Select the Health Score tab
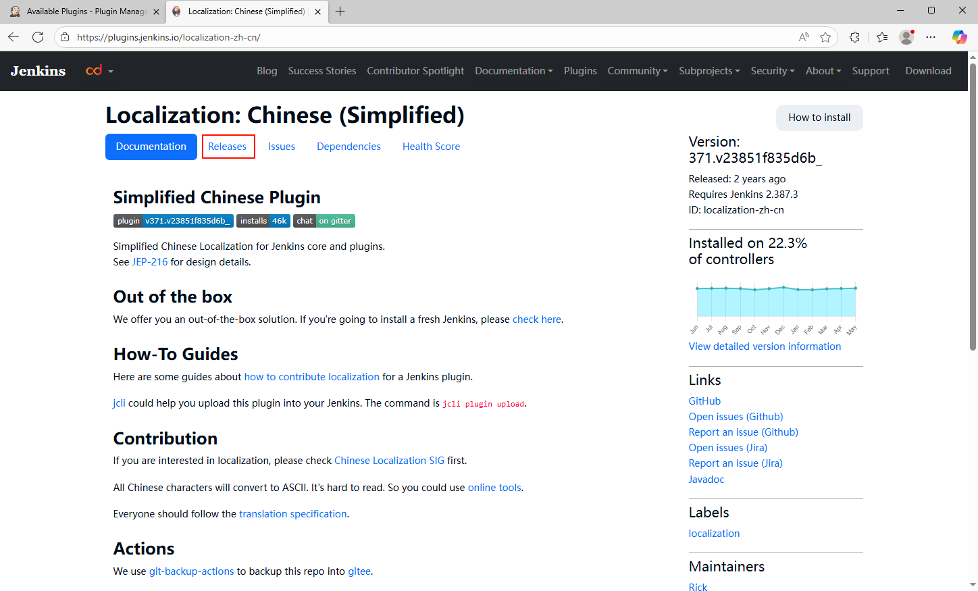Viewport: 978px width, 591px height. pyautogui.click(x=431, y=147)
